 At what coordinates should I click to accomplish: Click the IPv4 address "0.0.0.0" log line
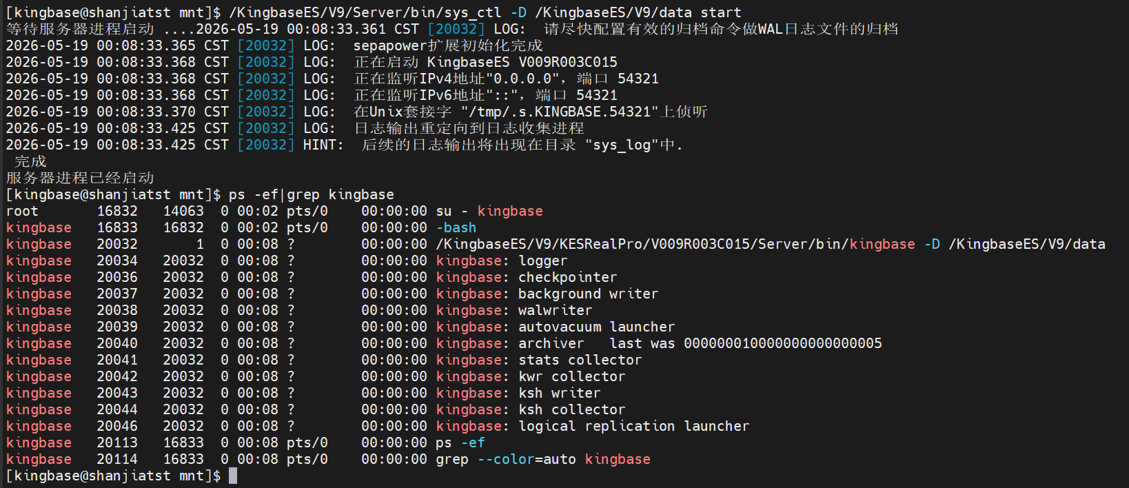tap(332, 79)
